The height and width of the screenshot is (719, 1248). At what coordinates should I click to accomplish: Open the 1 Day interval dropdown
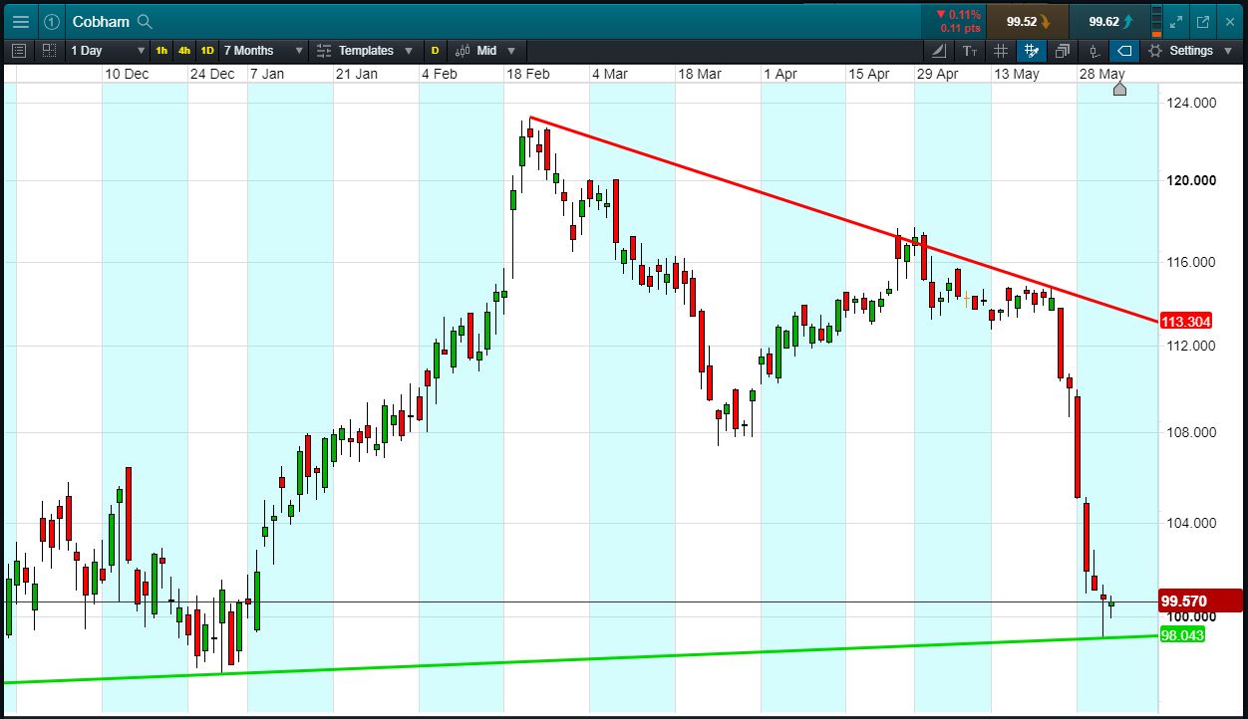108,50
